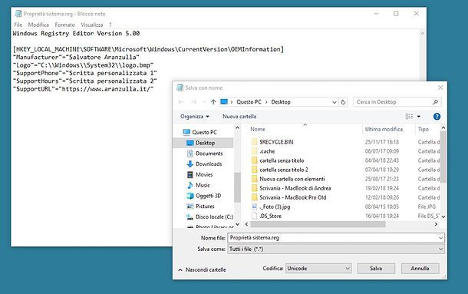The width and height of the screenshot is (468, 294).
Task: Click Questo PC in the address breadcrumb
Action: 249,102
